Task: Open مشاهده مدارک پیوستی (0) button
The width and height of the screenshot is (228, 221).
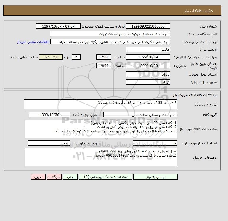Action: coord(105,177)
